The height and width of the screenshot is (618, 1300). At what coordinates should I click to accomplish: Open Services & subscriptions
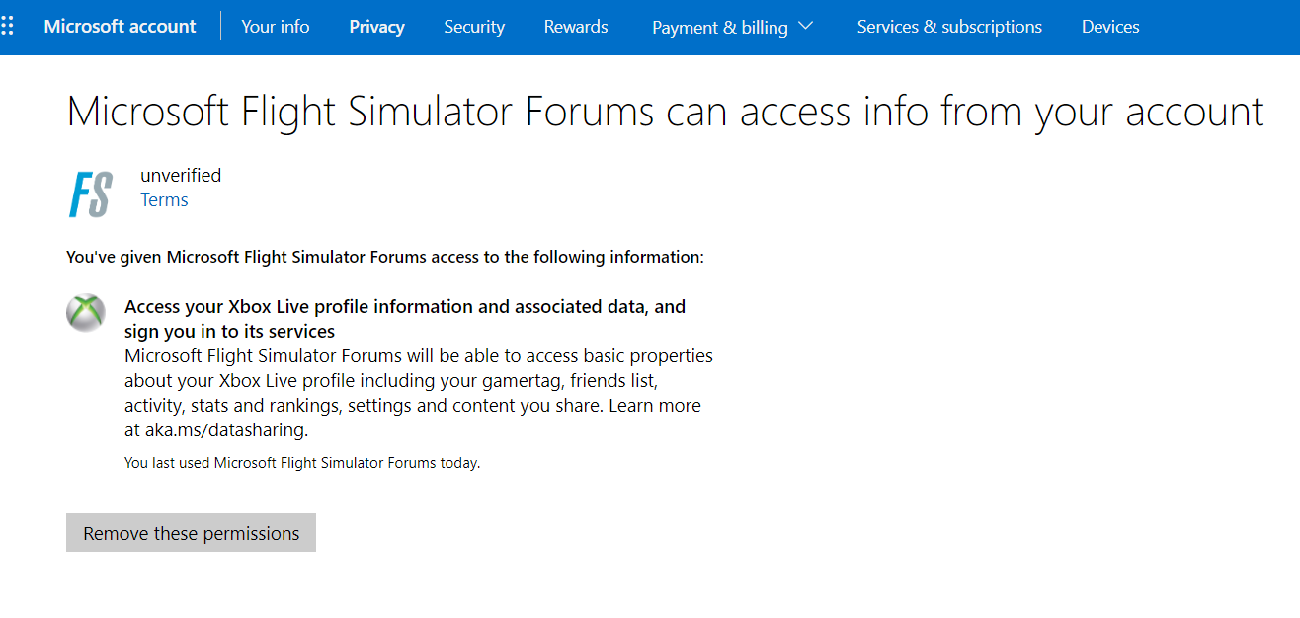(x=949, y=27)
